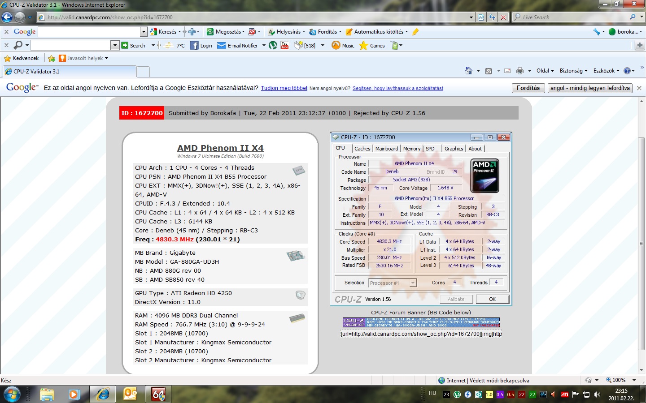Screen dimensions: 646x403
Task: Click the Compatibility View icon in address bar
Action: click(x=481, y=17)
